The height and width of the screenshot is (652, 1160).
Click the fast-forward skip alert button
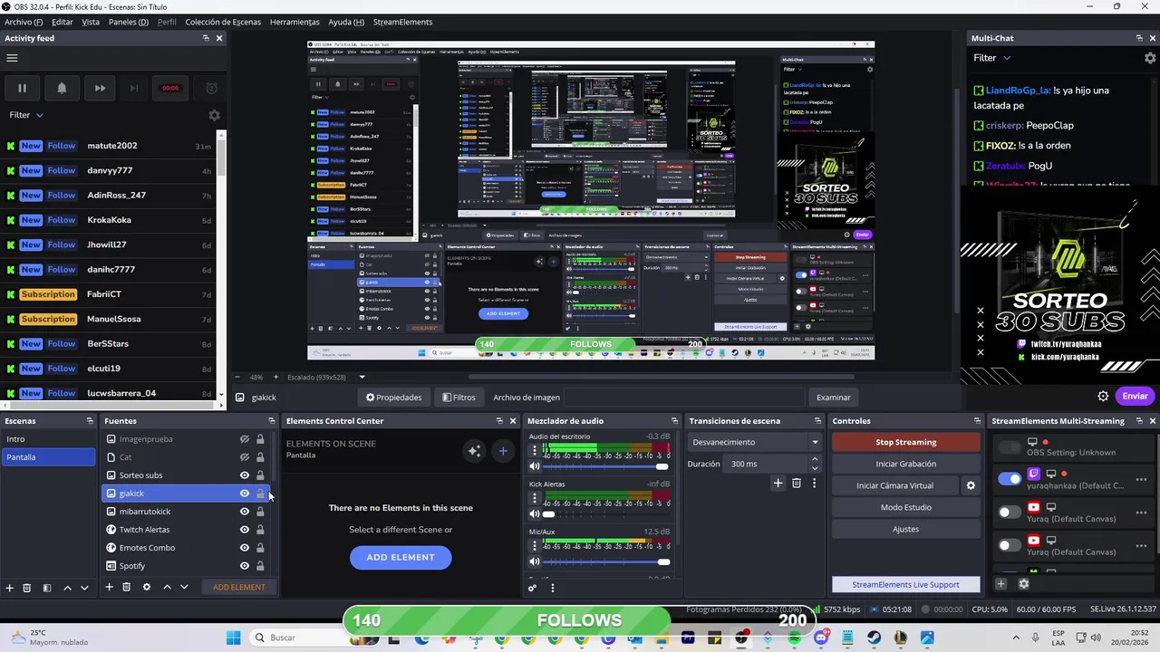coord(100,88)
